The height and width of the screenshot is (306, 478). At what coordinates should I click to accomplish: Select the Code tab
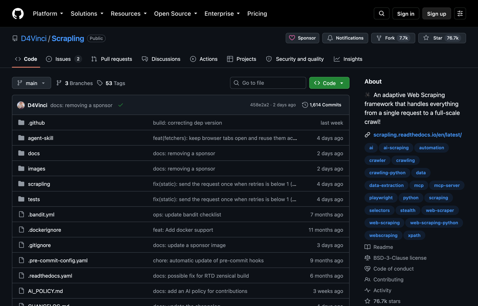pyautogui.click(x=26, y=59)
